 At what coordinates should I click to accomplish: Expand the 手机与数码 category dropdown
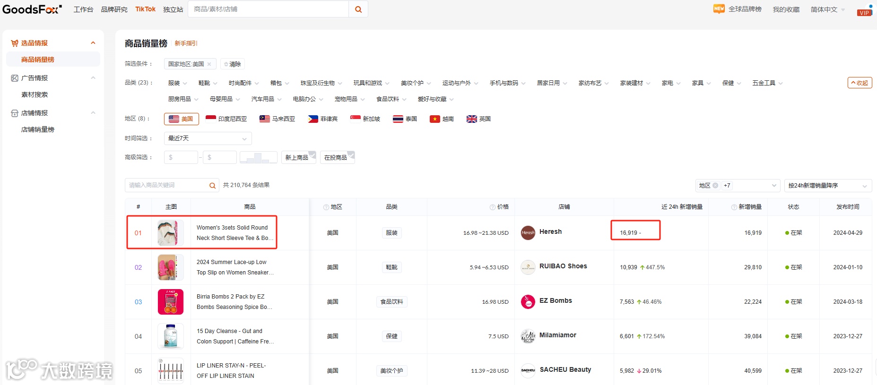(508, 83)
